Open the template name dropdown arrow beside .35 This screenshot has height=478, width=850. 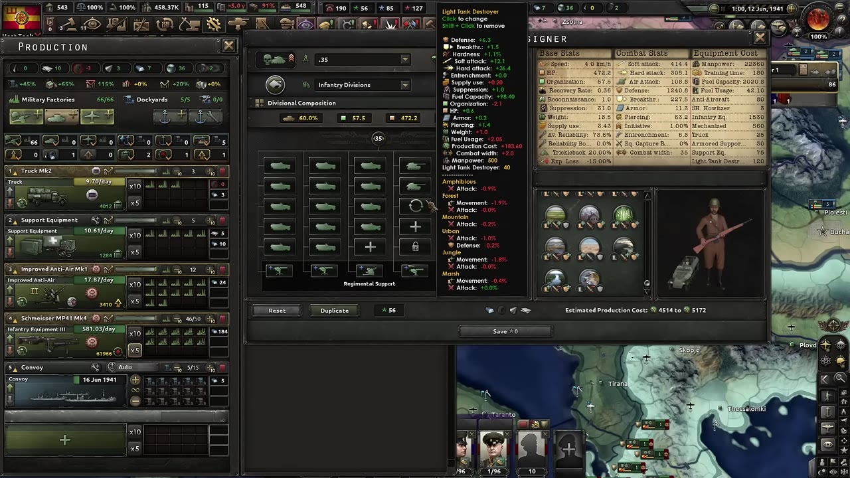click(404, 60)
